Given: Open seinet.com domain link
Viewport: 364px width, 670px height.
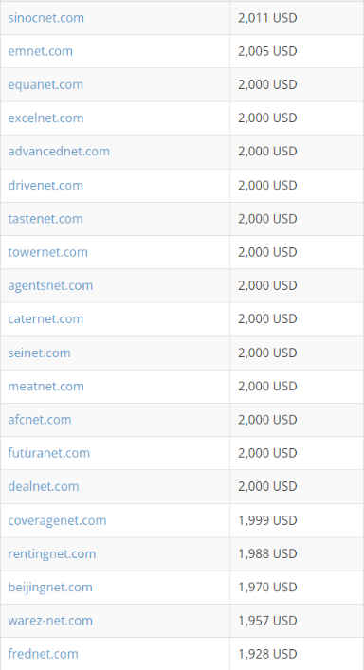Looking at the screenshot, I should click(x=39, y=353).
